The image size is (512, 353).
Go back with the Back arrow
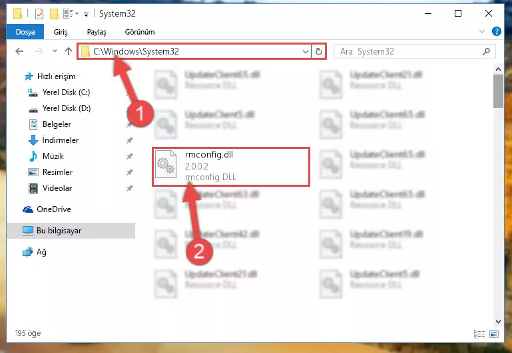[19, 51]
